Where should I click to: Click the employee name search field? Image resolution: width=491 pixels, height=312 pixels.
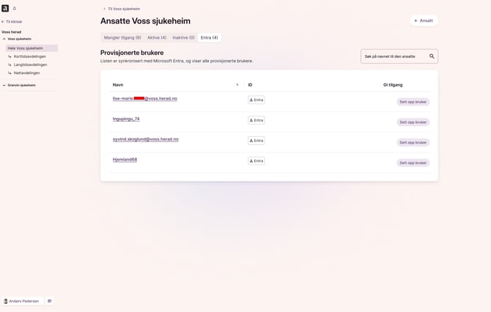pos(394,56)
